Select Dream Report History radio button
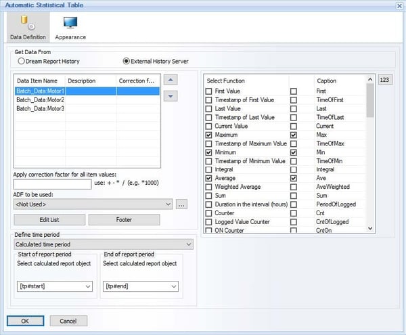This screenshot has height=335, width=406. point(22,61)
